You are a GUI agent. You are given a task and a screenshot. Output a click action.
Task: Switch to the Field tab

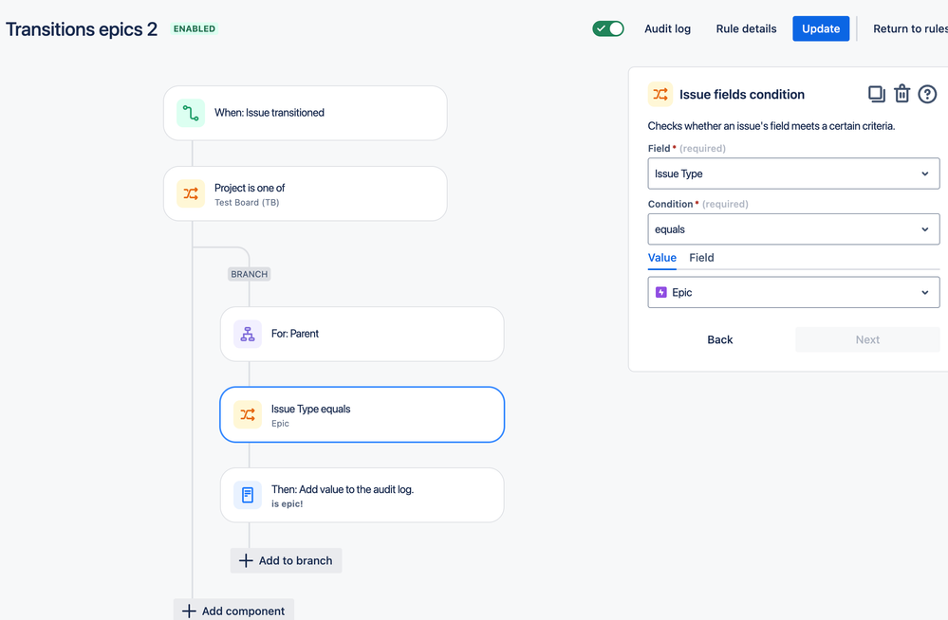click(x=701, y=258)
